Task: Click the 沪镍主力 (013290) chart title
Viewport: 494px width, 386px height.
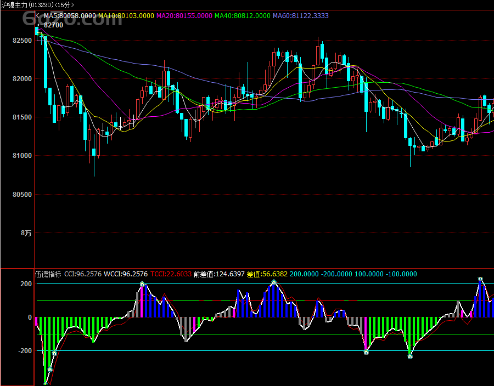Action: 37,5
